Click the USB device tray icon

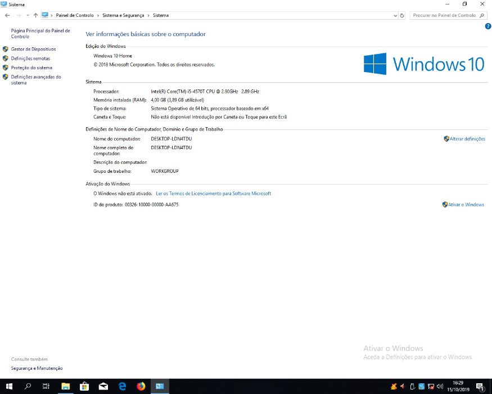[412, 387]
